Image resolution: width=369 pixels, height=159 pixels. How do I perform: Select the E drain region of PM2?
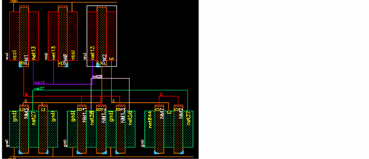pyautogui.click(x=112, y=36)
